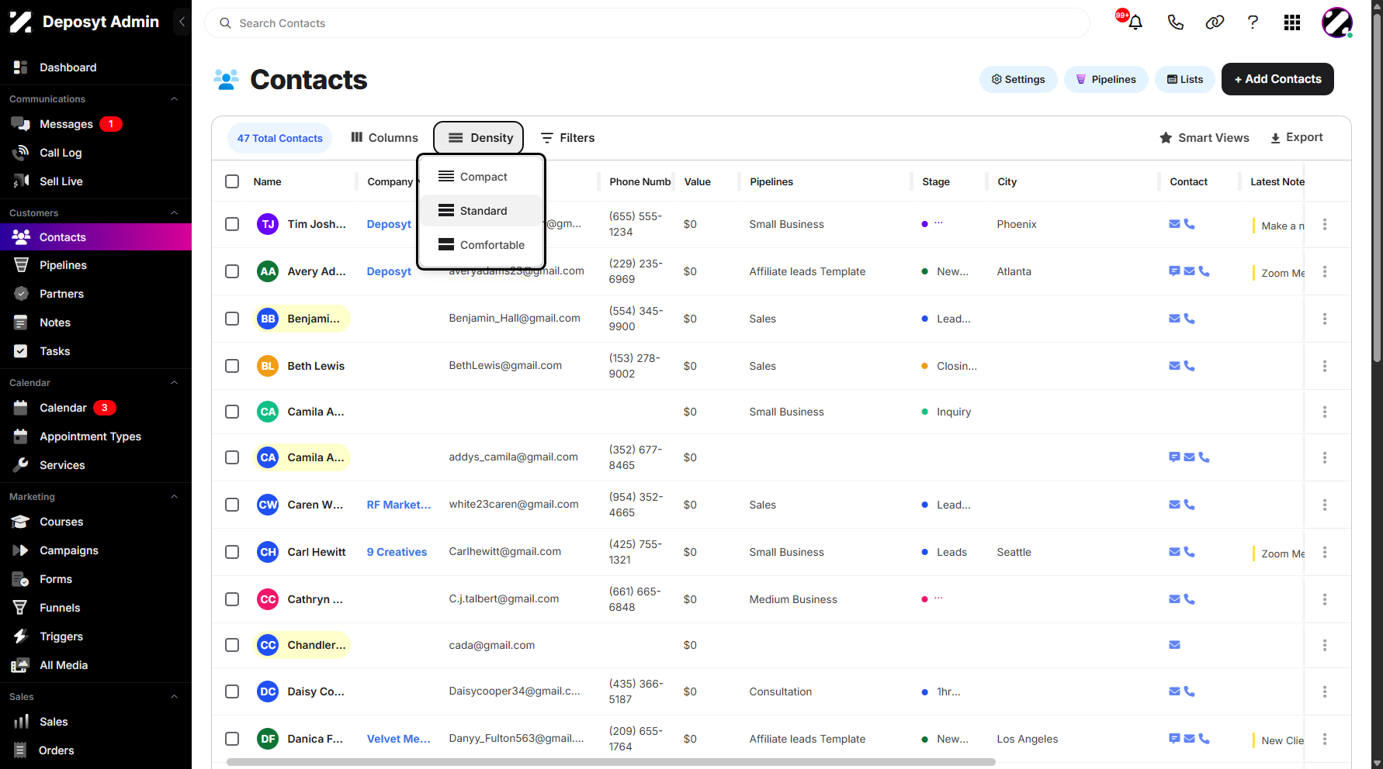This screenshot has width=1383, height=769.
Task: Open the phone dialer icon in header
Action: click(1175, 22)
